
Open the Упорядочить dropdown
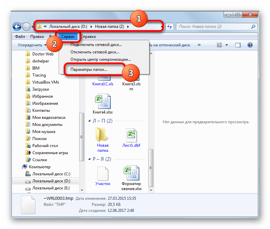[32, 45]
